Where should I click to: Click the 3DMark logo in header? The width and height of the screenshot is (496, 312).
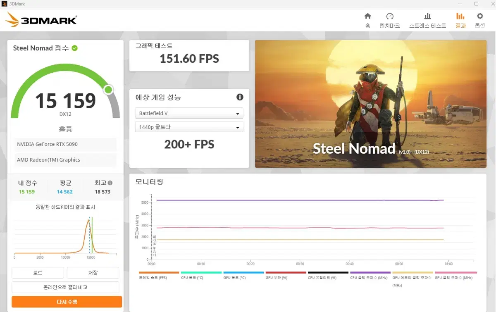[41, 19]
